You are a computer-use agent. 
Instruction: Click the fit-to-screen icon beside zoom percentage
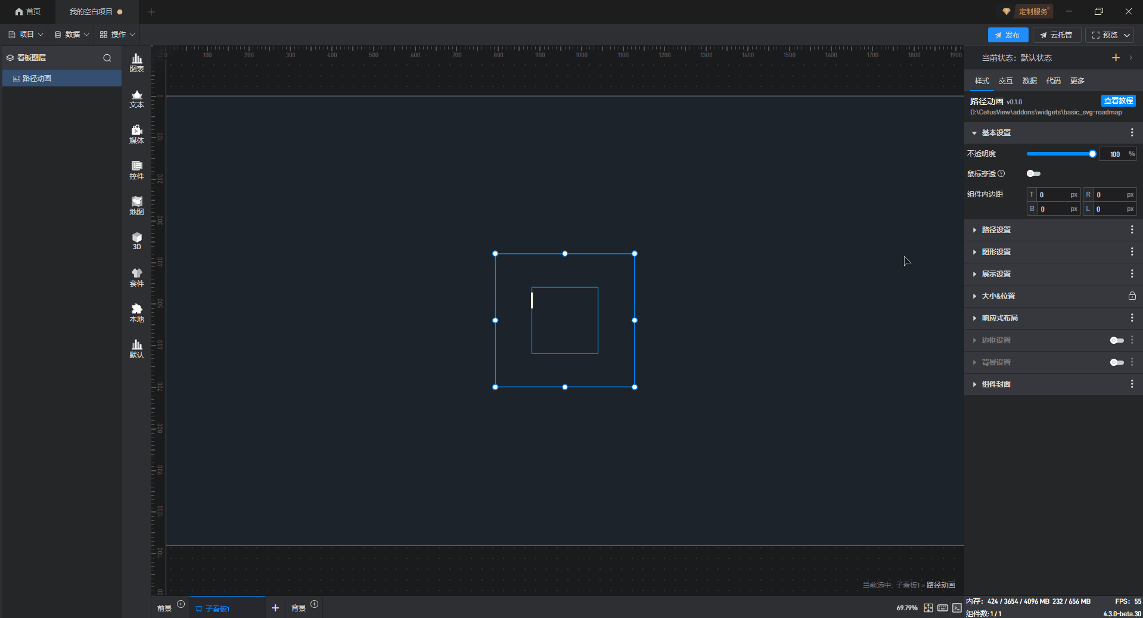(x=928, y=608)
